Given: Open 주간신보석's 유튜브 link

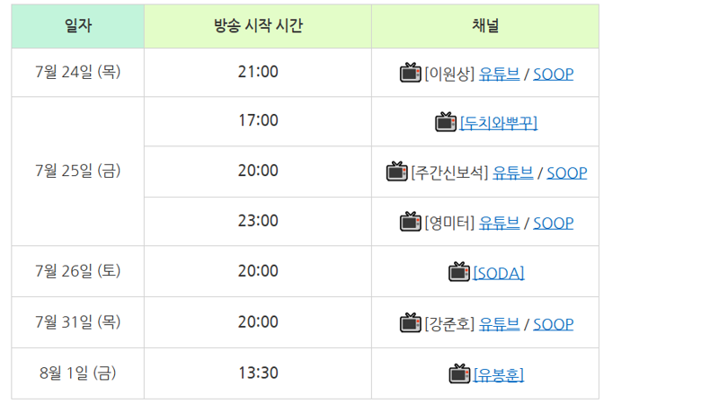Looking at the screenshot, I should click(x=512, y=172).
